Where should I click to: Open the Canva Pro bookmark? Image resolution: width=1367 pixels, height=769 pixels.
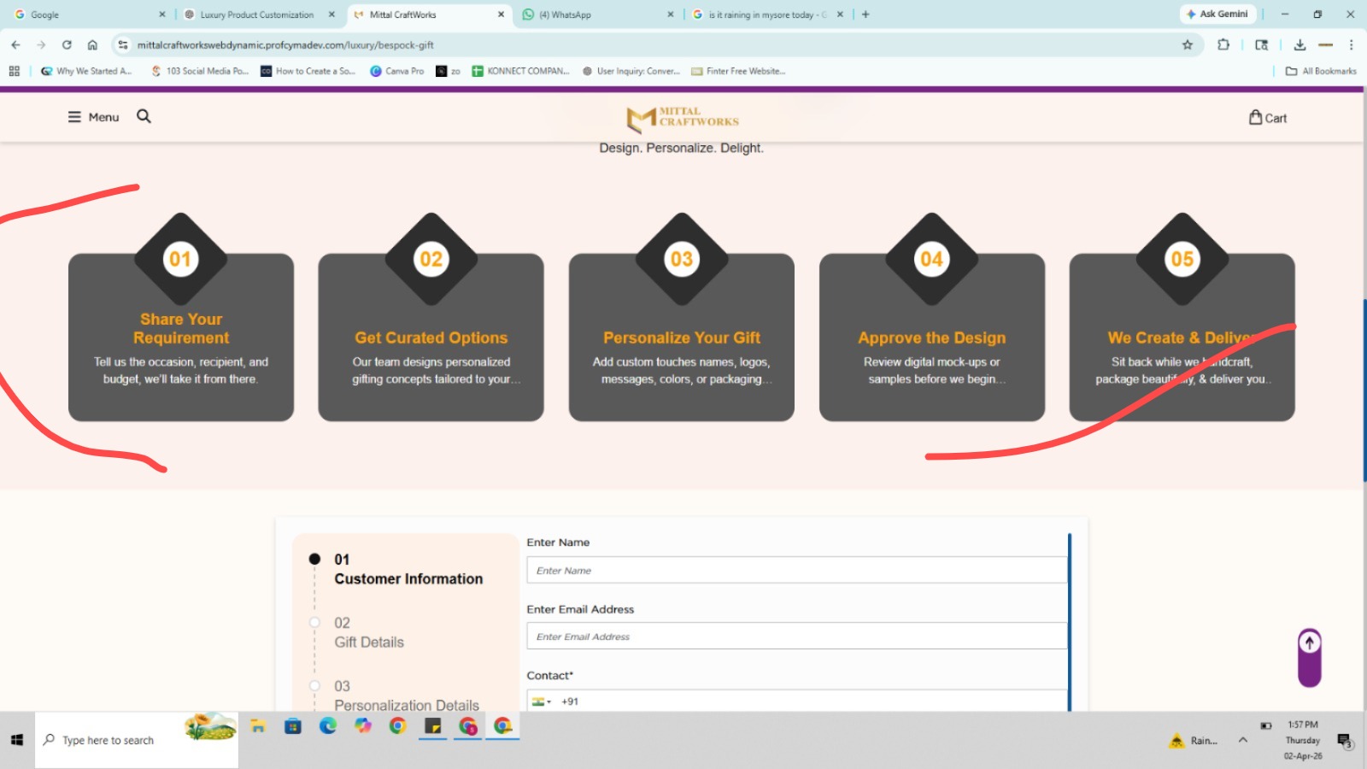pyautogui.click(x=396, y=72)
